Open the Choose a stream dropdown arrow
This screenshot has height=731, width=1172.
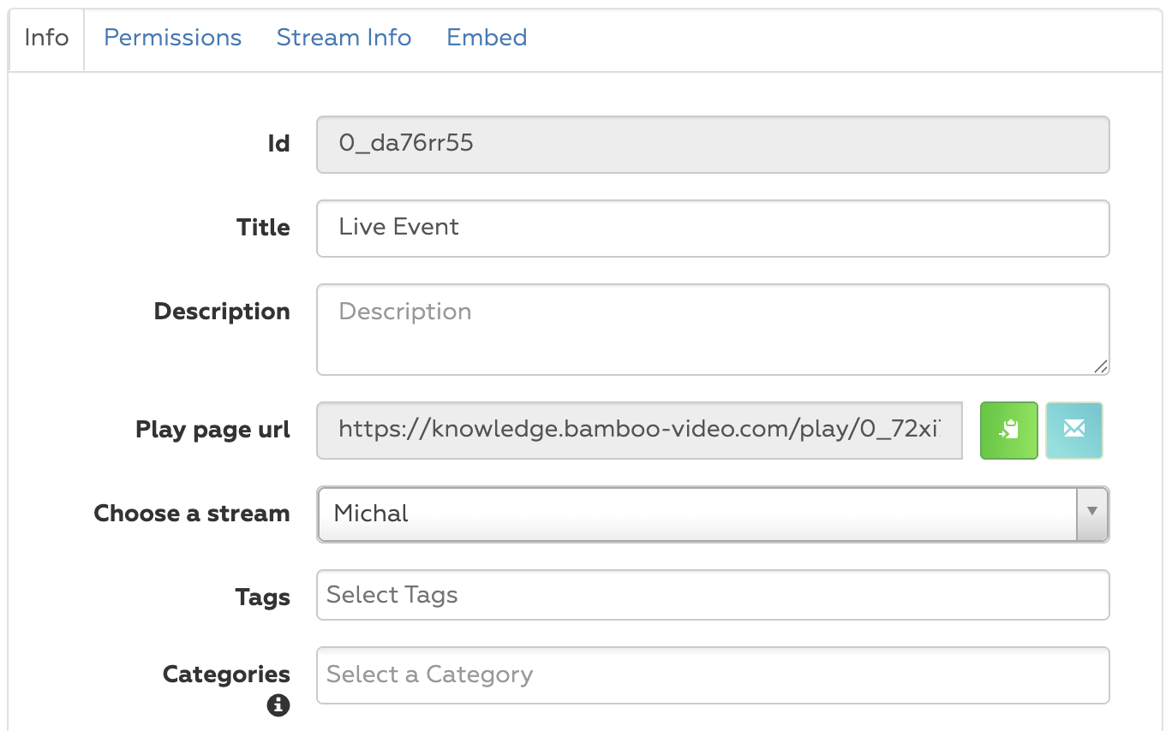(1092, 514)
